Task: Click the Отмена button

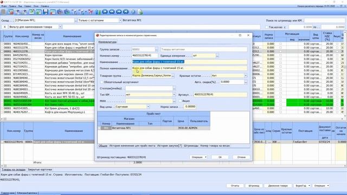Action: pos(241,157)
